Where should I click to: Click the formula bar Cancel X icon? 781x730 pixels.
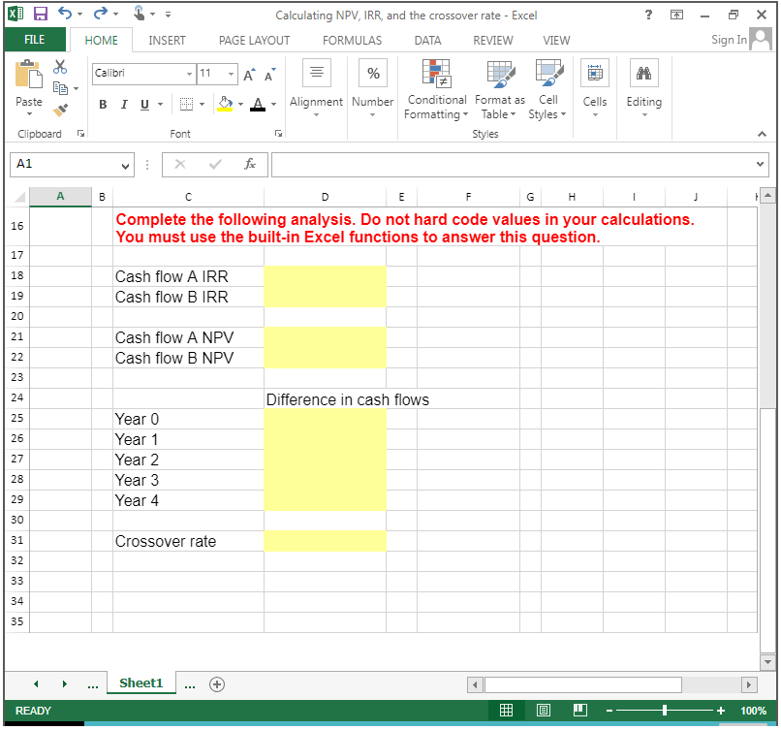(x=180, y=164)
